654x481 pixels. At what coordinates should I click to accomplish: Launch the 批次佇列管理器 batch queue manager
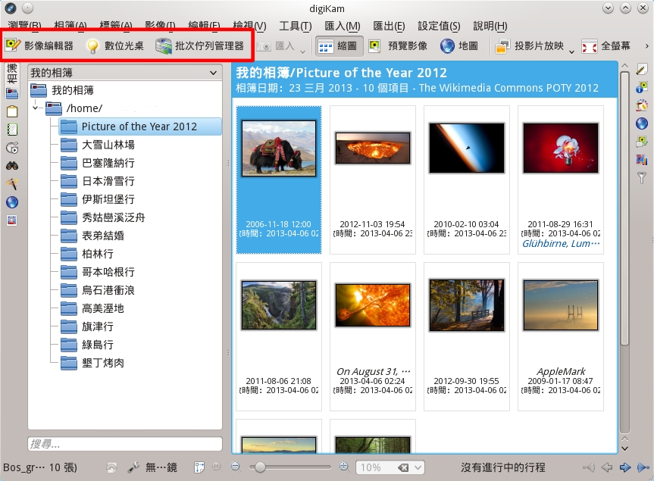coord(199,45)
